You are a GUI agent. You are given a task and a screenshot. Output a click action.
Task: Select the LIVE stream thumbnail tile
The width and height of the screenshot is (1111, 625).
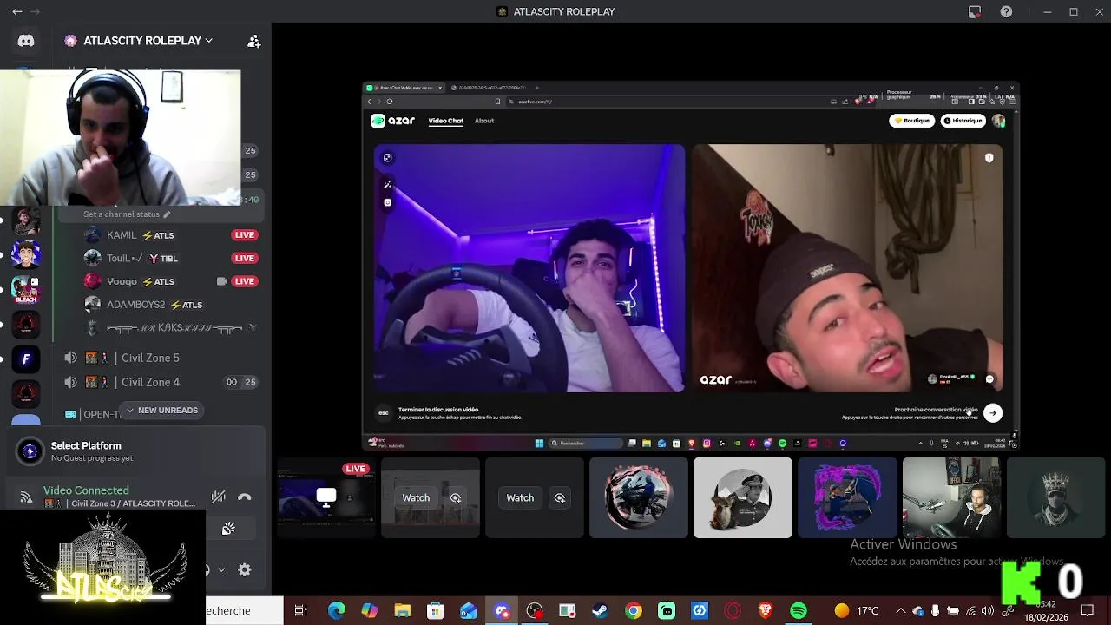coord(326,497)
